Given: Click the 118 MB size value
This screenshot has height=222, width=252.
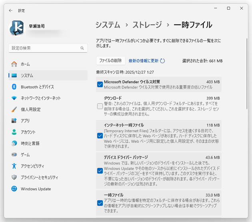Looking at the screenshot, I should pos(213,125).
